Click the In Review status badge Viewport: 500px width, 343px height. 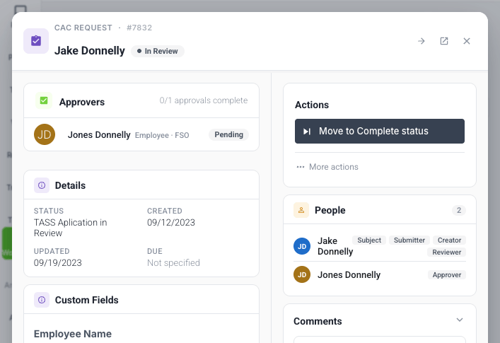coord(158,51)
